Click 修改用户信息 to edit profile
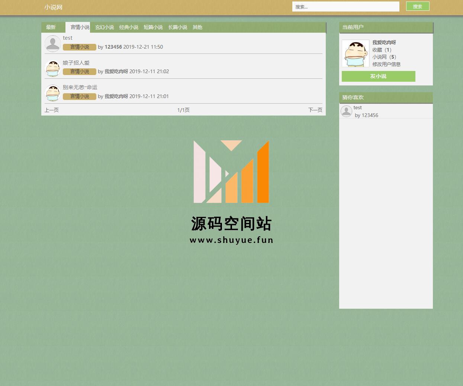 pyautogui.click(x=387, y=64)
